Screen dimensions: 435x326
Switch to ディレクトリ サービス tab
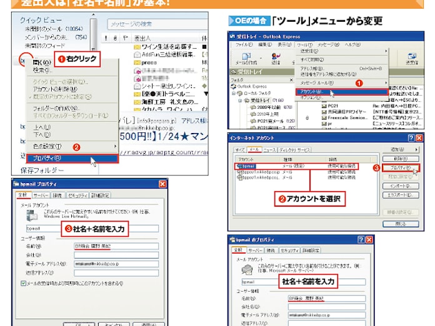coord(294,150)
